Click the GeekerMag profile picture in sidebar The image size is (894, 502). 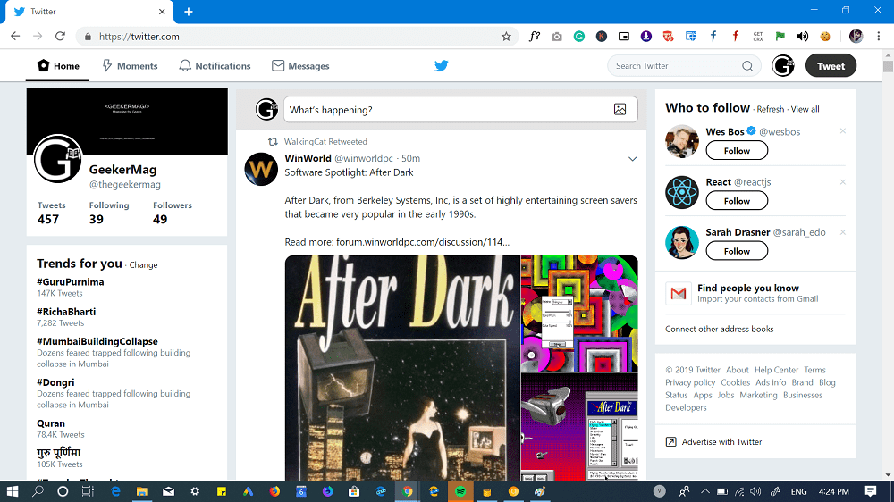(57, 159)
